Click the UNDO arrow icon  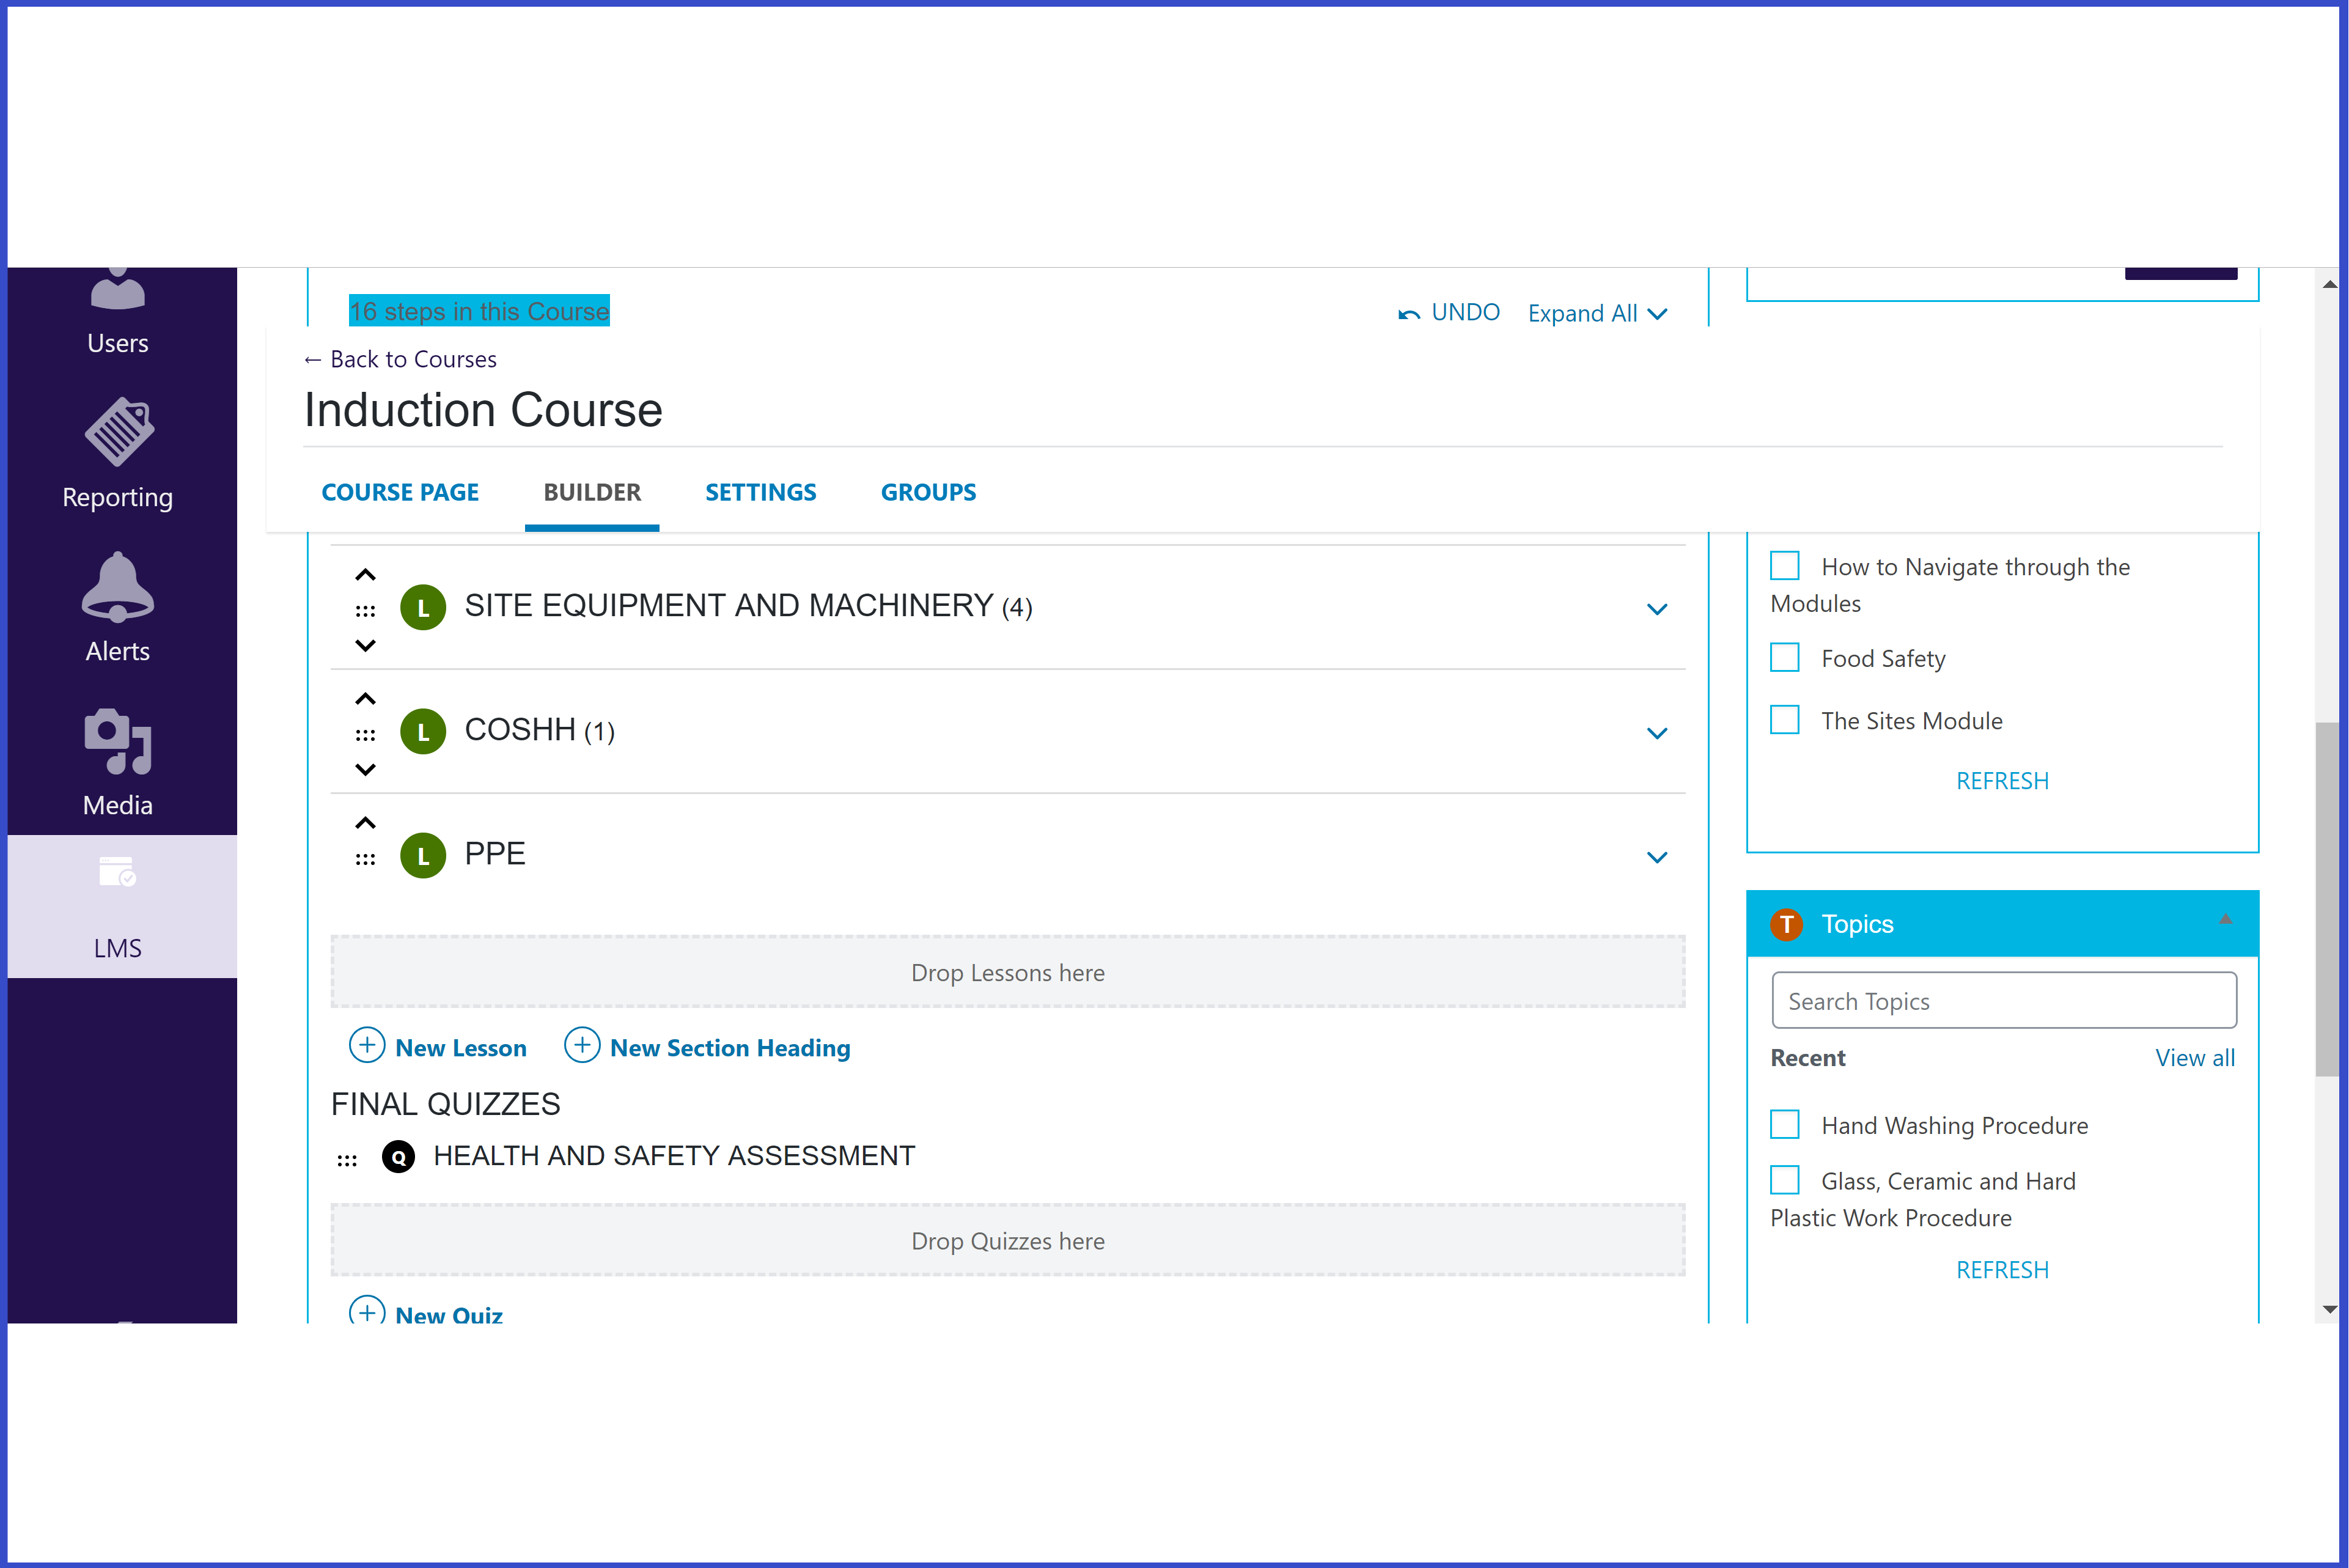(x=1408, y=314)
